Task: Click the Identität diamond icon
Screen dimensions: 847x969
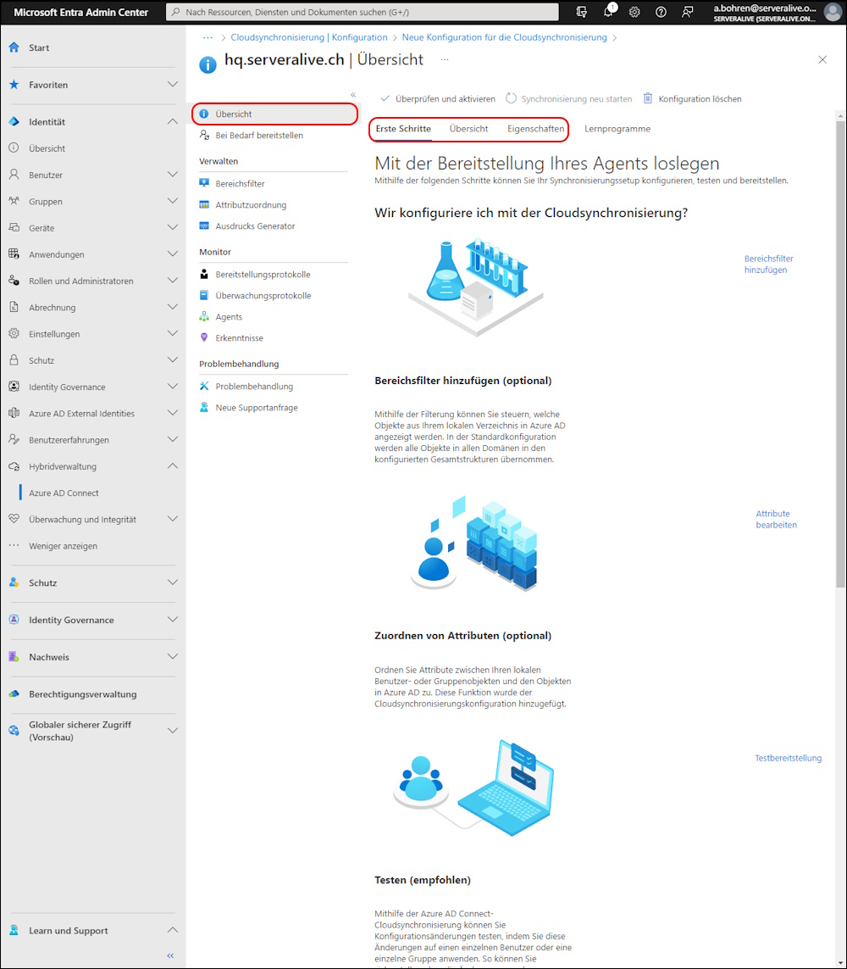Action: [x=14, y=122]
